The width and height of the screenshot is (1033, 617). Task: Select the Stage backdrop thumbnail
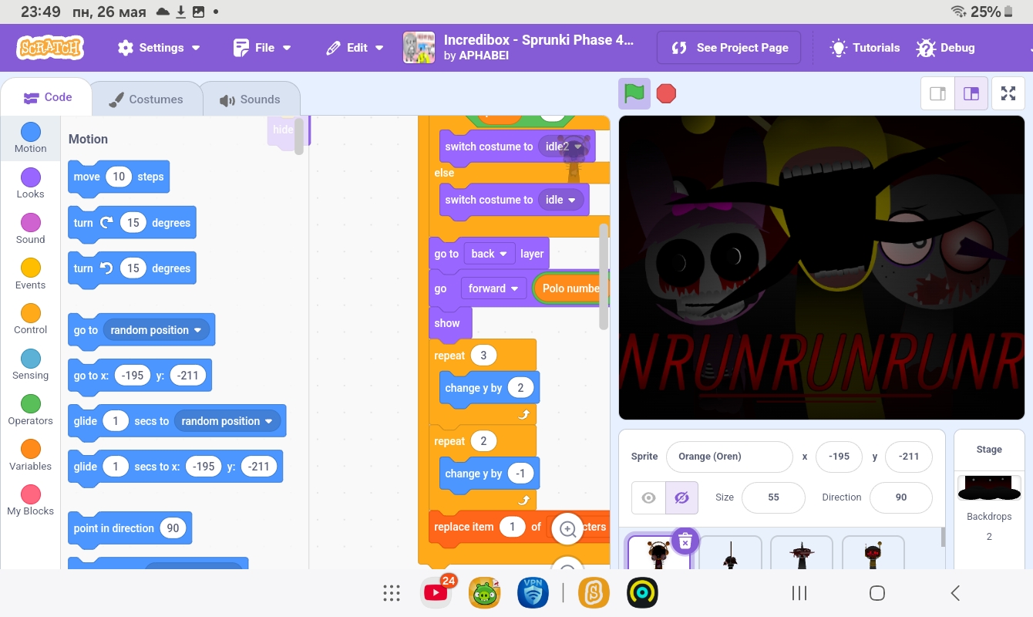[x=989, y=488]
